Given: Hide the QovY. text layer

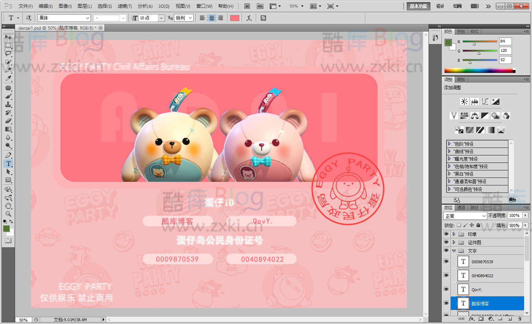Looking at the screenshot, I should (446, 289).
